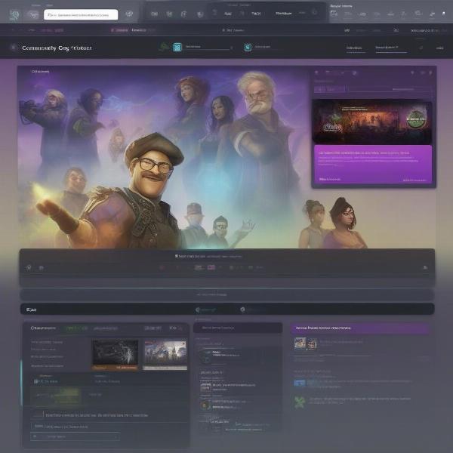Click the outlined input box at the bottom of the left panel

point(75,436)
